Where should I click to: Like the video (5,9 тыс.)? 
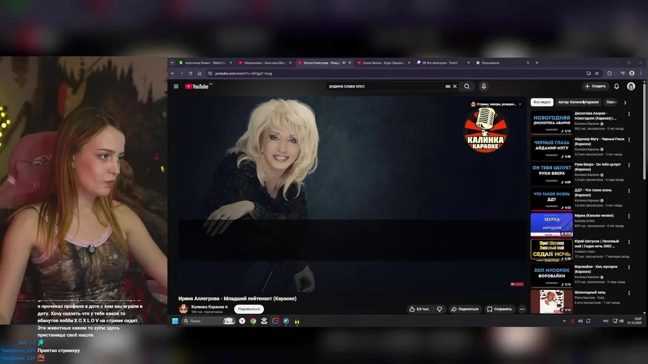[419, 309]
